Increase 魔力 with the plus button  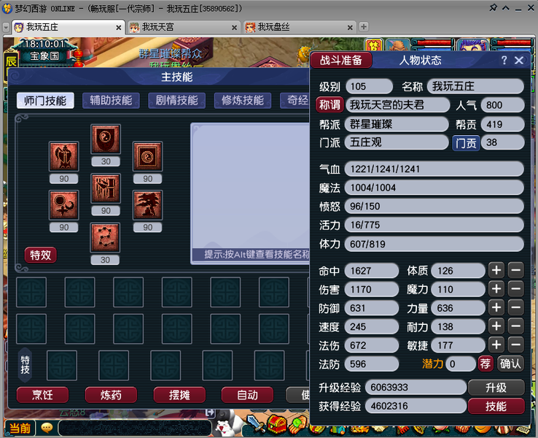point(496,289)
